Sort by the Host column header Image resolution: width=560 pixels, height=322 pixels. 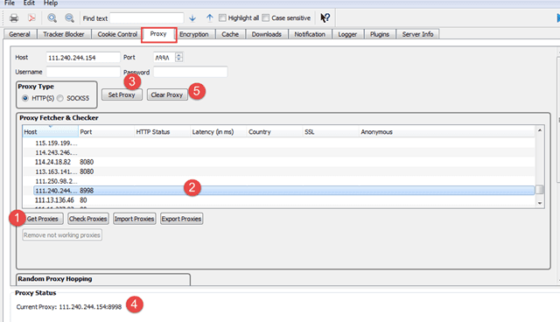point(51,132)
